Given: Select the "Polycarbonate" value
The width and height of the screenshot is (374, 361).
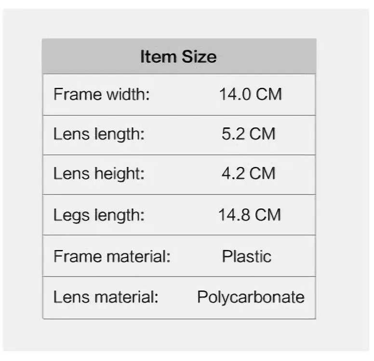Looking at the screenshot, I should 251,297.
